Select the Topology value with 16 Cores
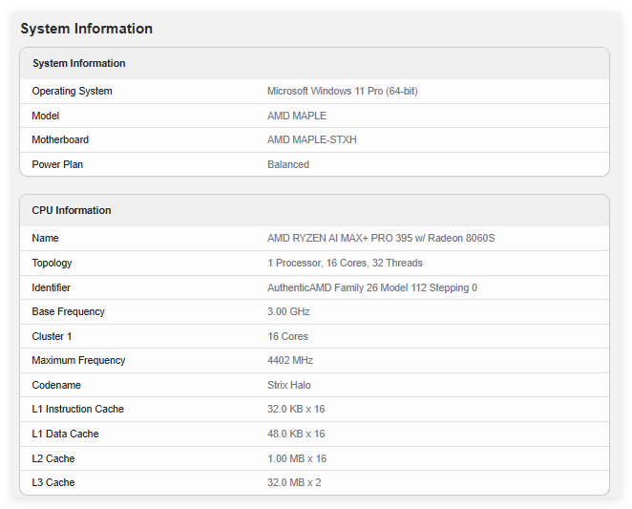The image size is (632, 509). pos(345,263)
